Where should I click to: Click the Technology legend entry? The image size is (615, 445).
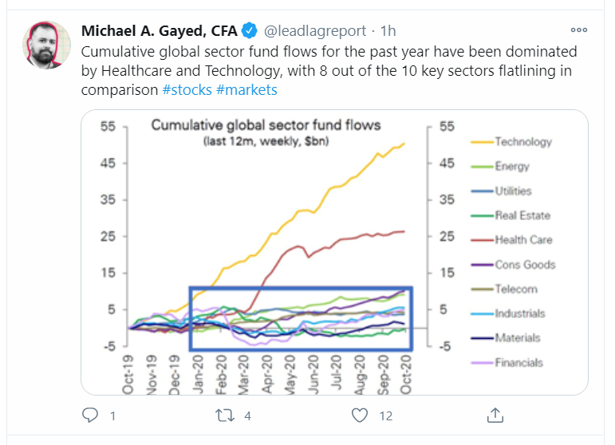pyautogui.click(x=522, y=142)
